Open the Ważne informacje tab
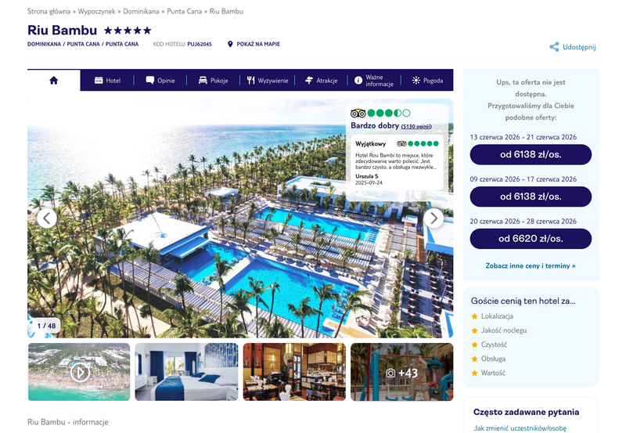Screen dimensions: 626x433 374,81
